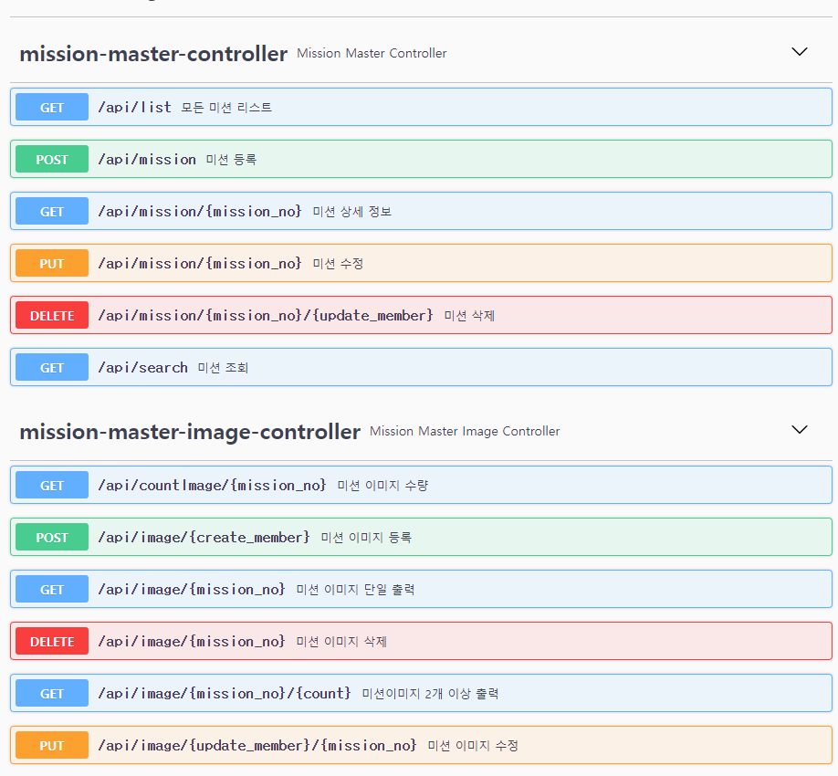Image resolution: width=838 pixels, height=776 pixels.
Task: Collapse the mission-master-image-controller section
Action: click(800, 430)
